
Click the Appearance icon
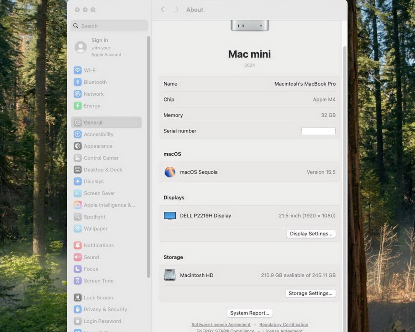coord(77,146)
